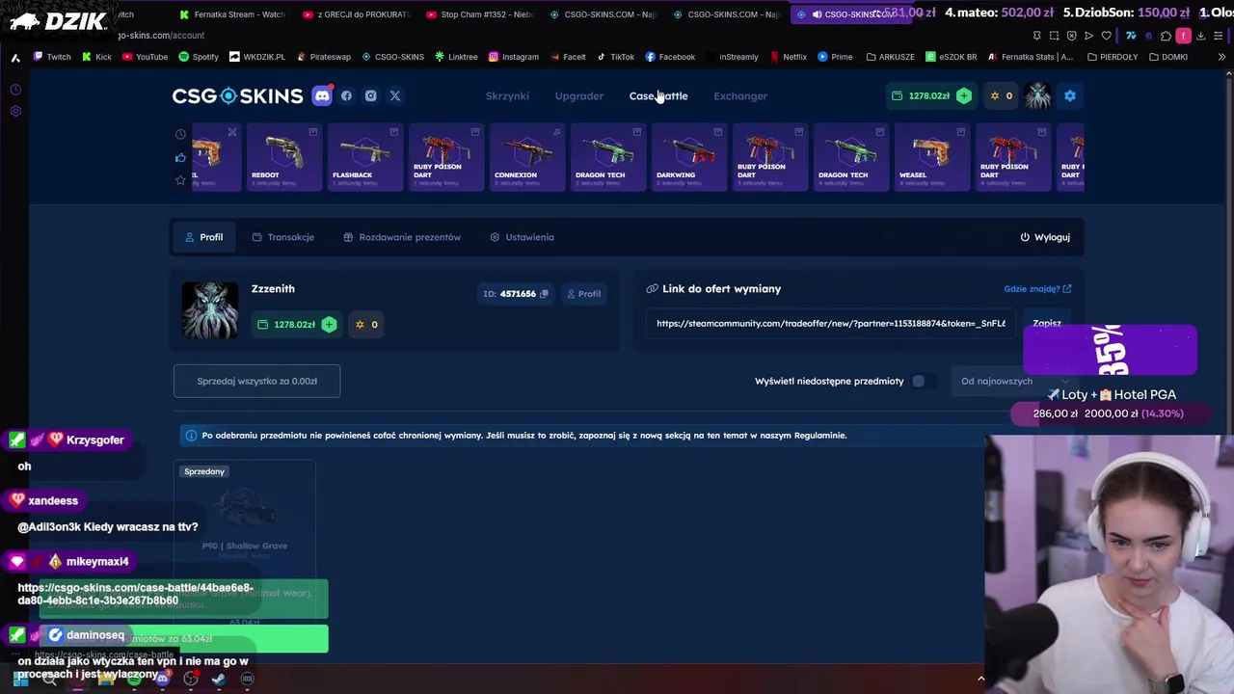Open the Discord icon in the site header
This screenshot has width=1234, height=694.
point(322,95)
